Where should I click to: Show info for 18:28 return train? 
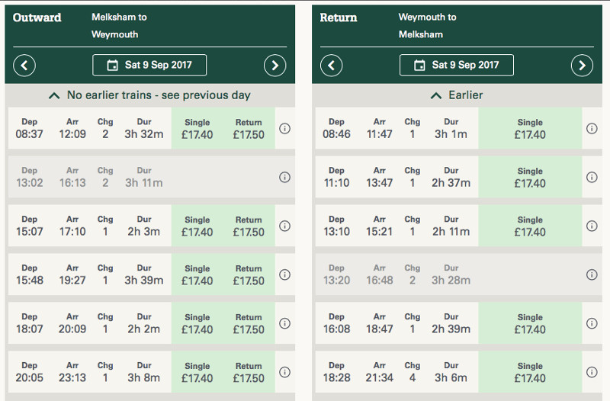click(x=592, y=372)
